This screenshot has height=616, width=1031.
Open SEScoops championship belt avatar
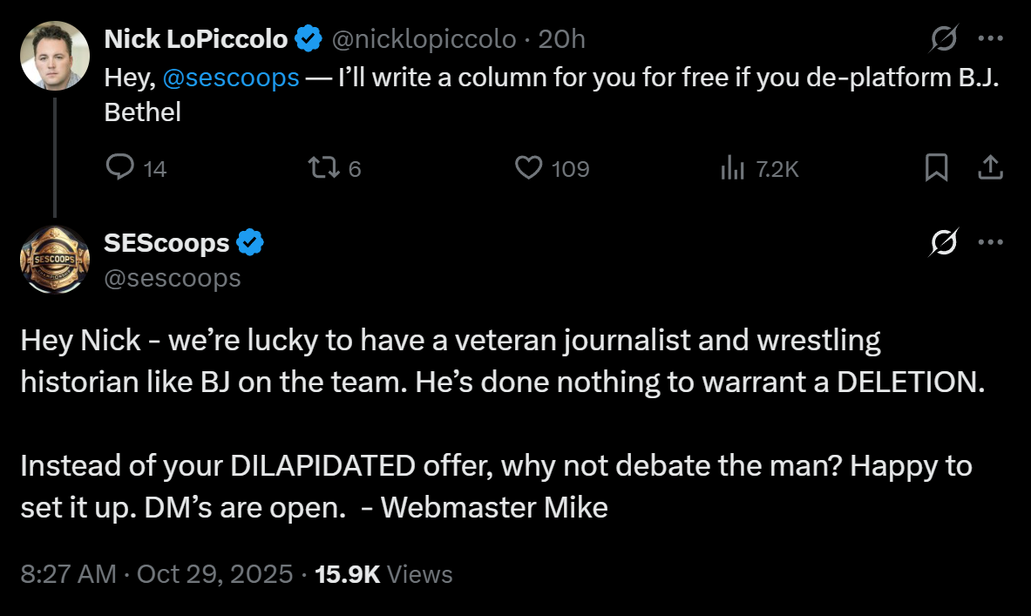coord(55,260)
